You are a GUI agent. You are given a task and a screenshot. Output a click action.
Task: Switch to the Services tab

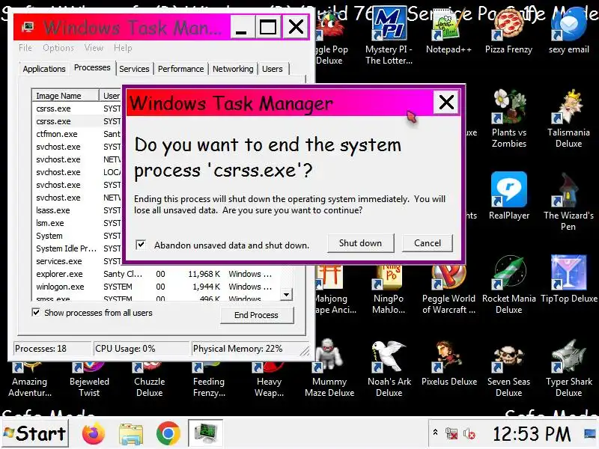pos(134,69)
